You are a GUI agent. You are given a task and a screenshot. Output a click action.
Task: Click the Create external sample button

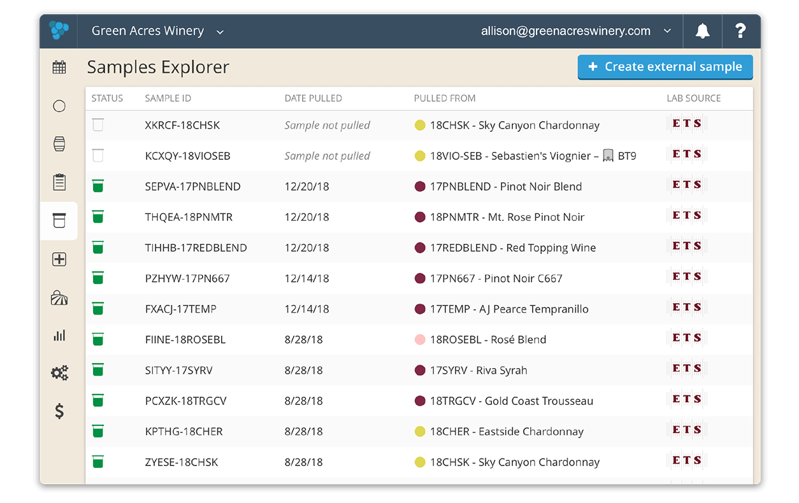pos(665,66)
